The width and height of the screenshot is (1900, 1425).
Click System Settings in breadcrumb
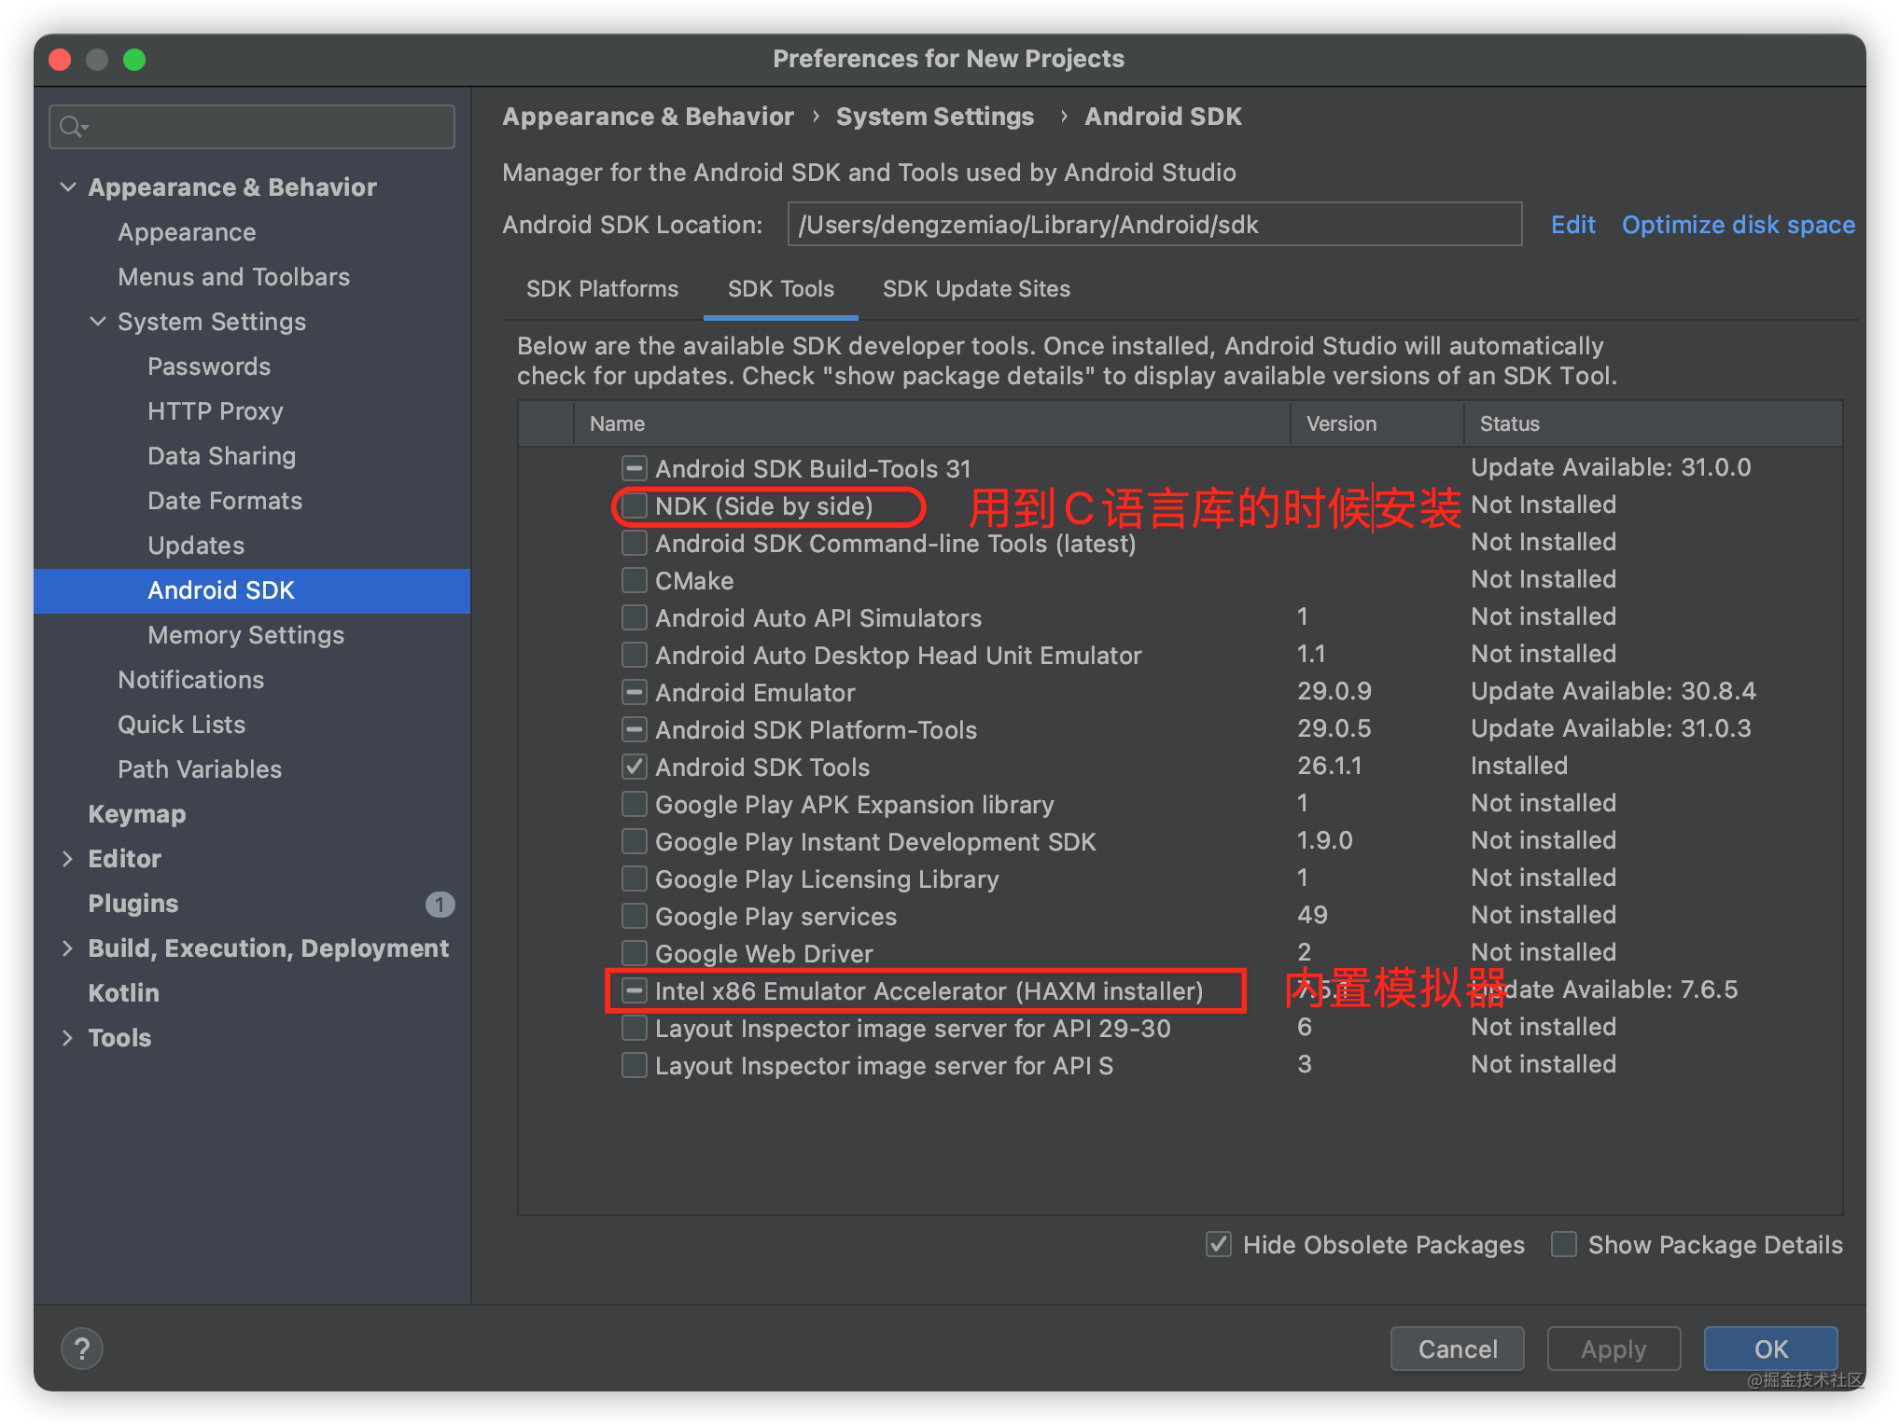pos(935,117)
